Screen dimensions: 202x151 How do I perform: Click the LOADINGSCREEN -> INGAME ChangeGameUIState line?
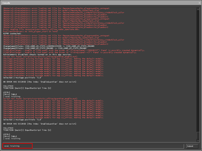(x=49, y=46)
